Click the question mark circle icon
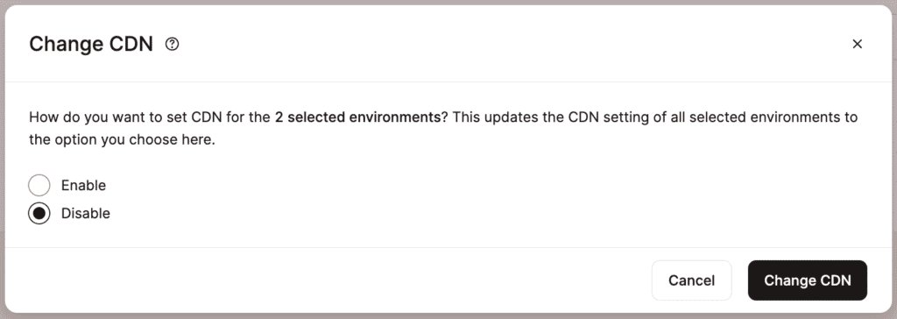This screenshot has width=897, height=319. pyautogui.click(x=172, y=44)
